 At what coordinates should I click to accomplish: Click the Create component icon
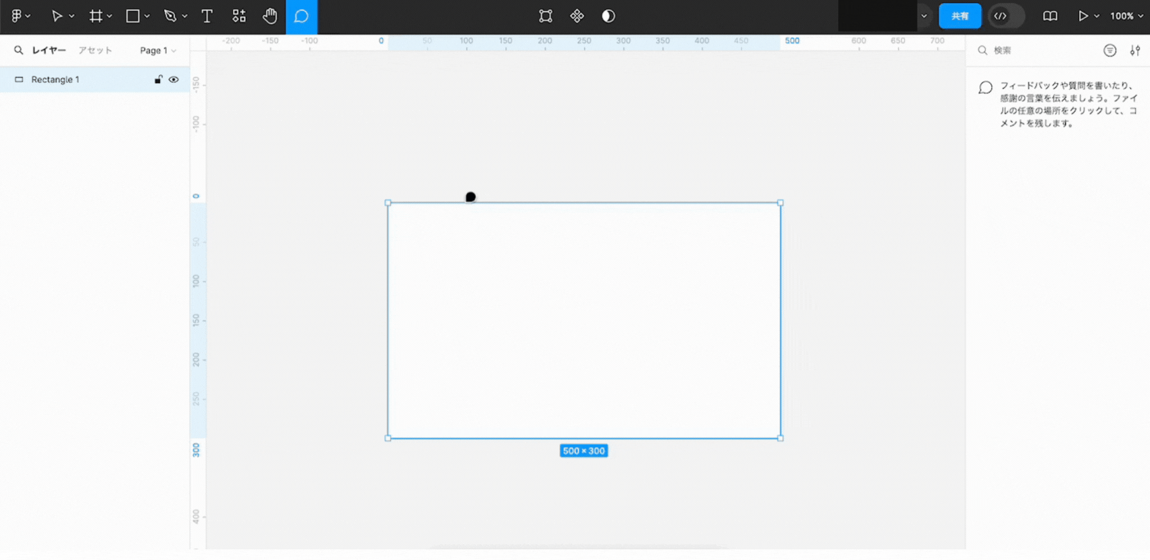(577, 16)
